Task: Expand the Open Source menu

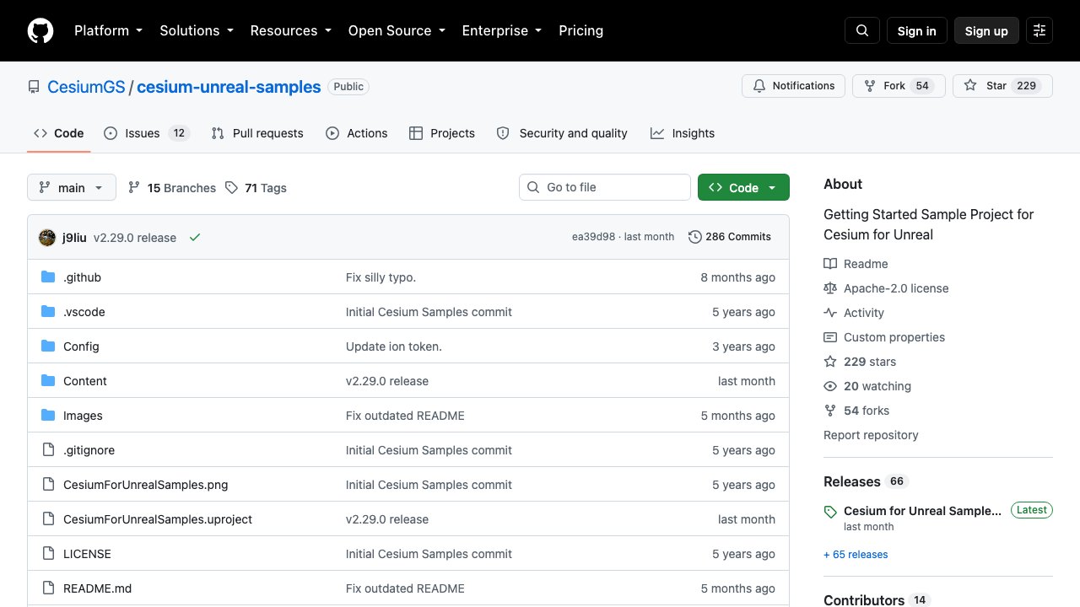Action: pyautogui.click(x=396, y=30)
